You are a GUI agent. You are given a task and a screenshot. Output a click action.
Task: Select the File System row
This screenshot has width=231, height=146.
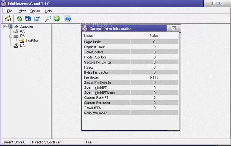pos(131,77)
